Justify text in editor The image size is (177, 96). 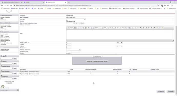[x=151, y=28]
